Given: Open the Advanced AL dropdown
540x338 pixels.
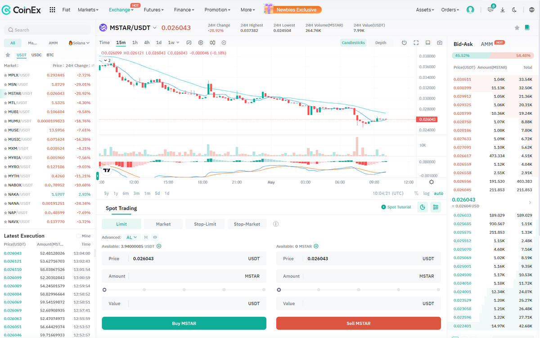Looking at the screenshot, I should (x=132, y=237).
